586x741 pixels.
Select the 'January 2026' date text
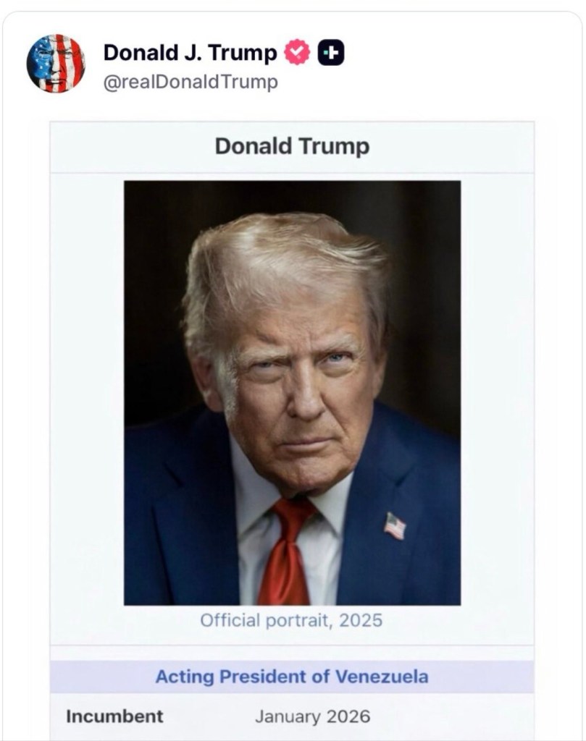coord(312,716)
